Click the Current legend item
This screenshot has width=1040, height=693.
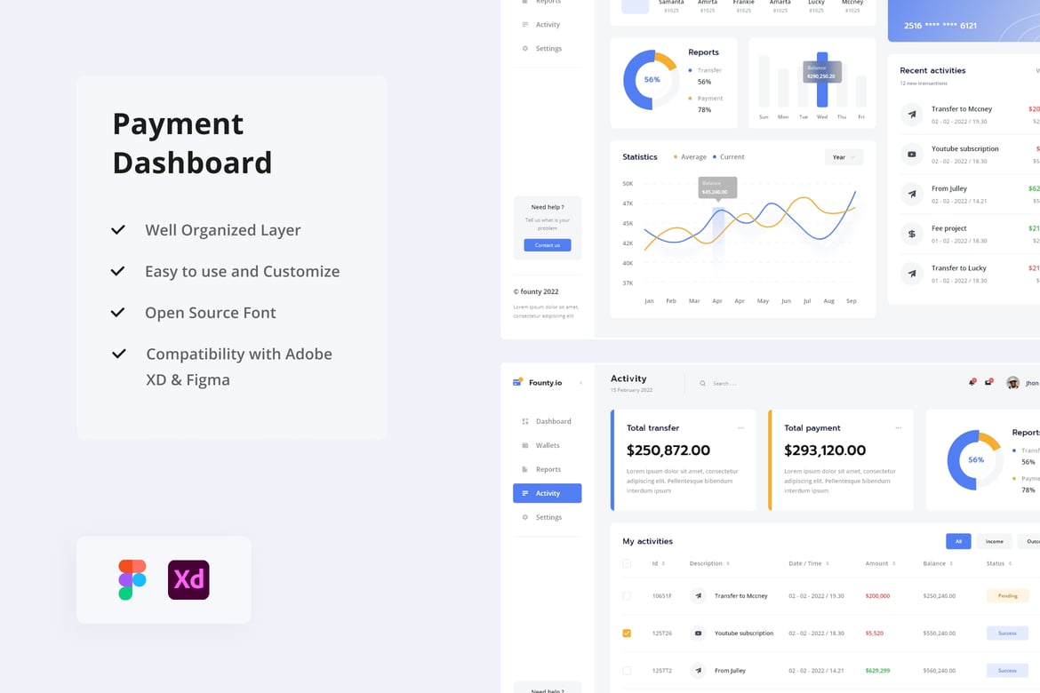pos(729,157)
